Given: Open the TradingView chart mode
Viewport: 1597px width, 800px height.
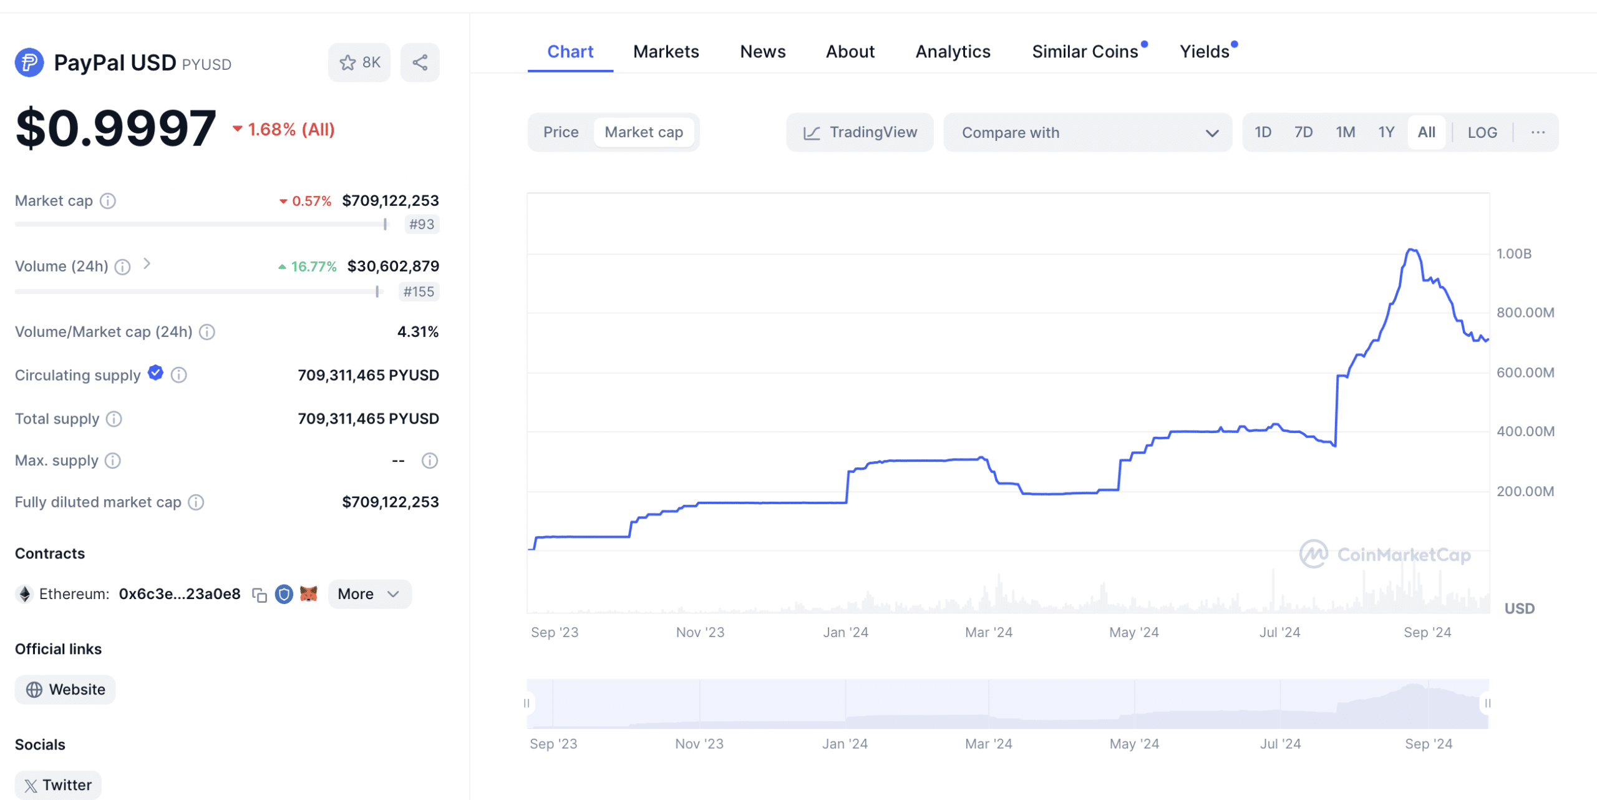Looking at the screenshot, I should 860,132.
